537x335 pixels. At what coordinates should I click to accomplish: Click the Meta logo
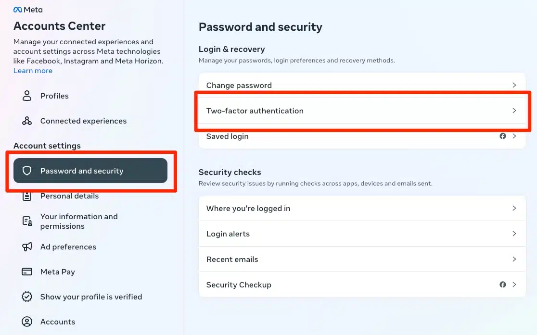[27, 9]
